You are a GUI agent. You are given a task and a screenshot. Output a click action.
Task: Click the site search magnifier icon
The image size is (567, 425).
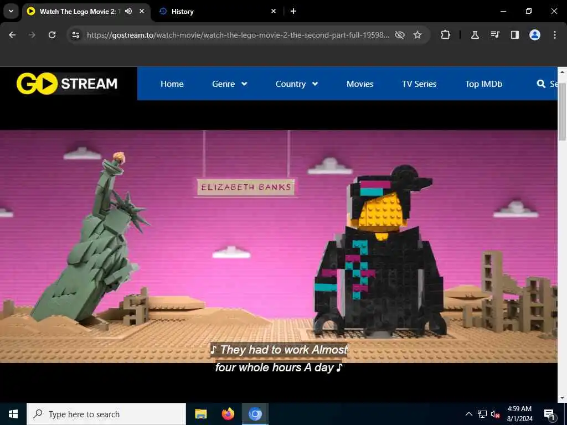click(x=541, y=84)
